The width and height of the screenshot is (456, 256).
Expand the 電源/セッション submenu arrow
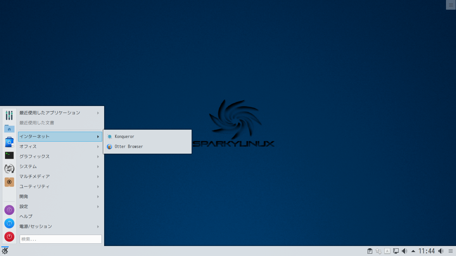point(98,227)
